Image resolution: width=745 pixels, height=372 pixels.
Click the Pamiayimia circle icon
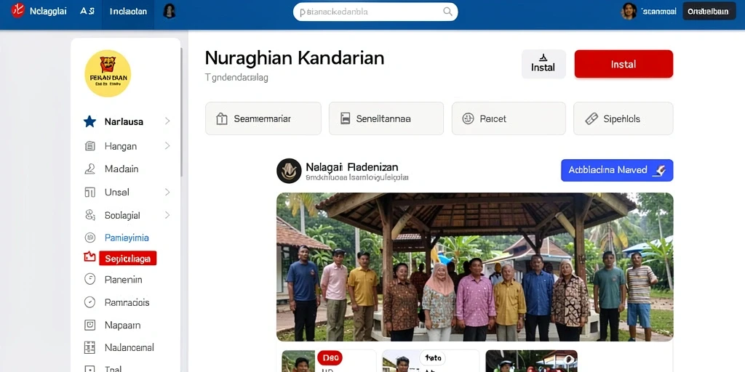point(89,238)
